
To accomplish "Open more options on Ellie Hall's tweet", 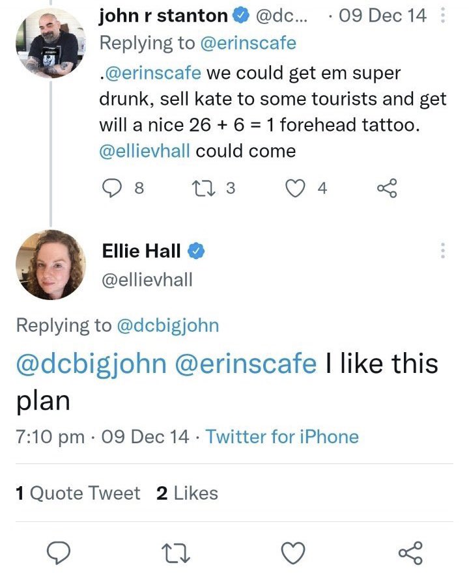I will click(x=444, y=251).
